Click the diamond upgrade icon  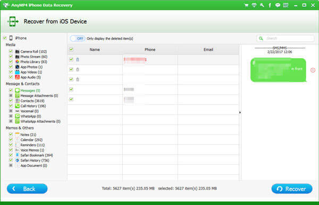point(254,5)
